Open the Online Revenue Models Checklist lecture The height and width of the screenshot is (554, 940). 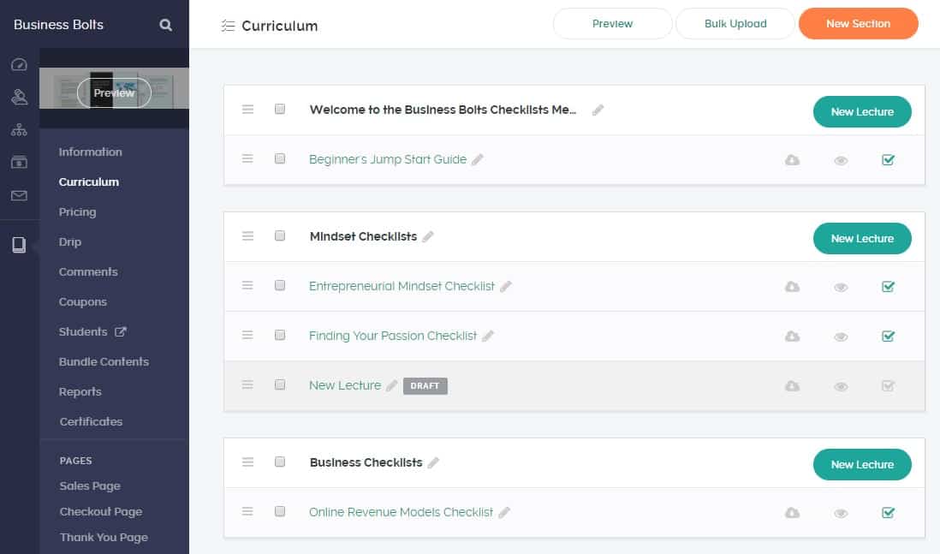click(401, 512)
